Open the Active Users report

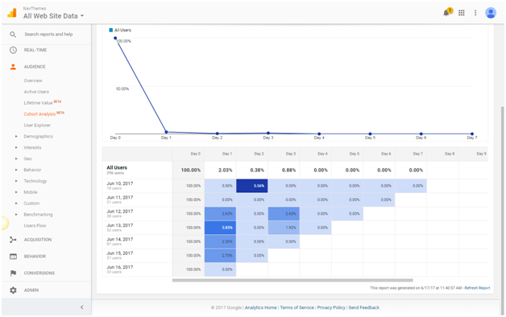[36, 92]
